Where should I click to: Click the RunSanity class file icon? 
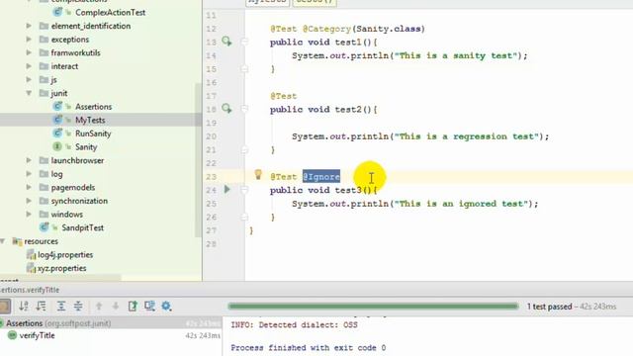tap(57, 133)
